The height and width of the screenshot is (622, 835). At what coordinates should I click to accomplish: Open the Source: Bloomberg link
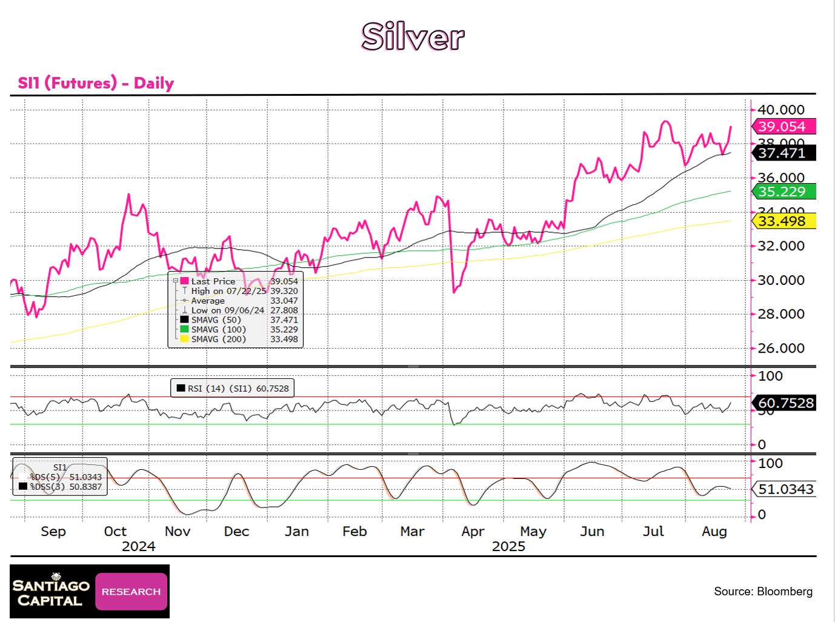pyautogui.click(x=764, y=591)
